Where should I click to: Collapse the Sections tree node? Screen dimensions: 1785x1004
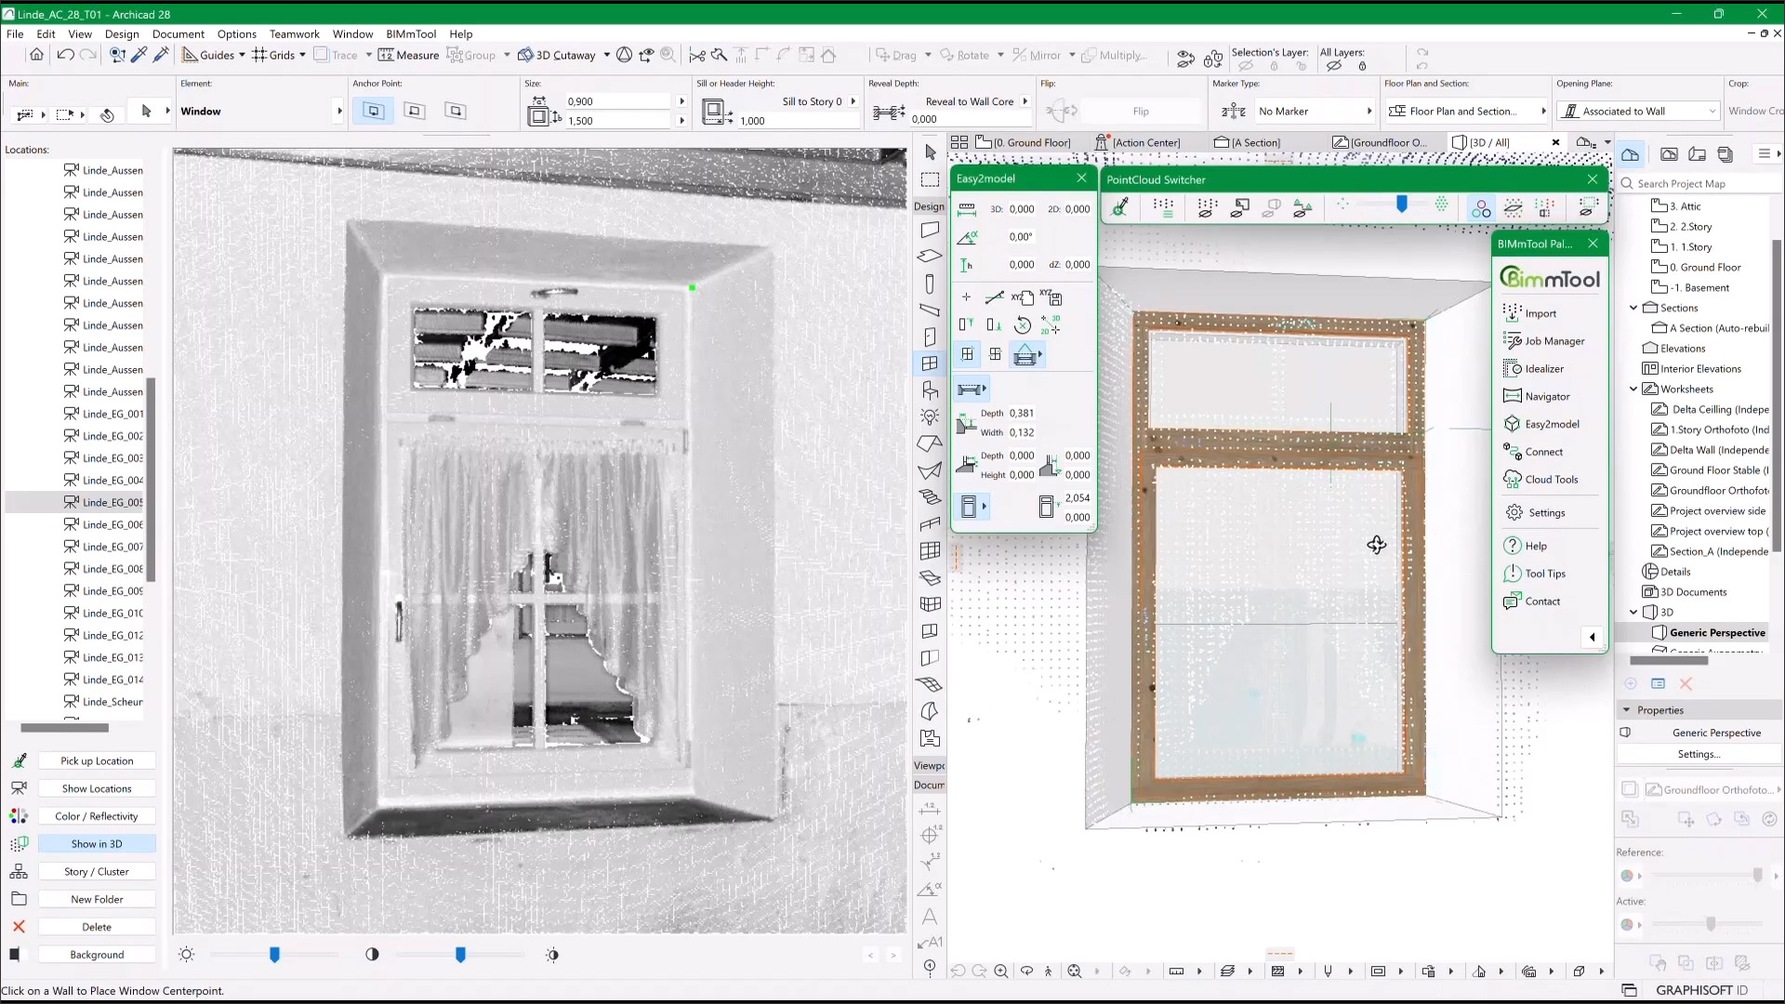click(1633, 308)
